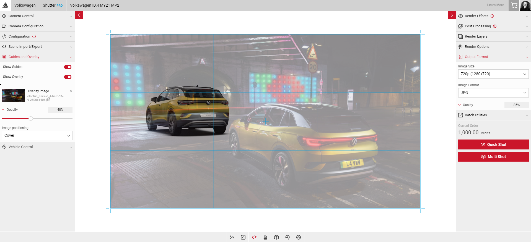Select the framed image backplate tool

pos(243,237)
